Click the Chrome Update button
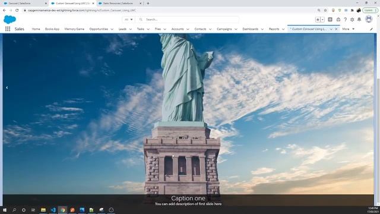The image size is (380, 214). click(x=370, y=10)
